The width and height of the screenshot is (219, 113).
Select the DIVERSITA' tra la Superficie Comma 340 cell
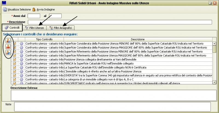pyautogui.click(x=138, y=75)
